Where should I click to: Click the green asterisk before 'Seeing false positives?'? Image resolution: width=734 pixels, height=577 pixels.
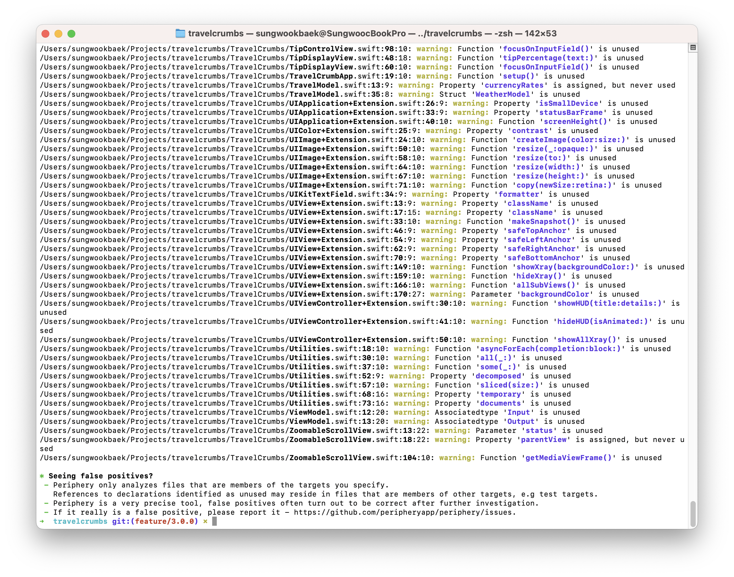pyautogui.click(x=42, y=476)
